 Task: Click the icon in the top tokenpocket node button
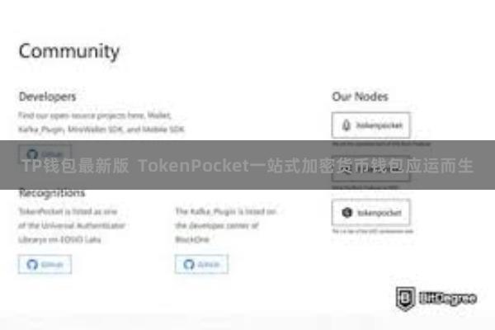(x=346, y=125)
